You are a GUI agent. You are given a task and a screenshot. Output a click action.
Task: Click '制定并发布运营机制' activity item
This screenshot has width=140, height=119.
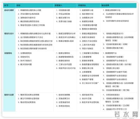tap(90, 102)
